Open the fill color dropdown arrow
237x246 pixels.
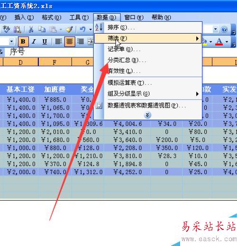(210, 42)
